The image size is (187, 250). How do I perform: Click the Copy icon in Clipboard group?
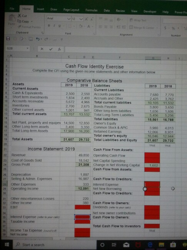tap(19, 21)
